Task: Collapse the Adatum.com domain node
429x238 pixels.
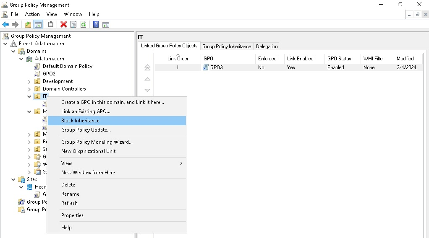Action: tap(21, 59)
